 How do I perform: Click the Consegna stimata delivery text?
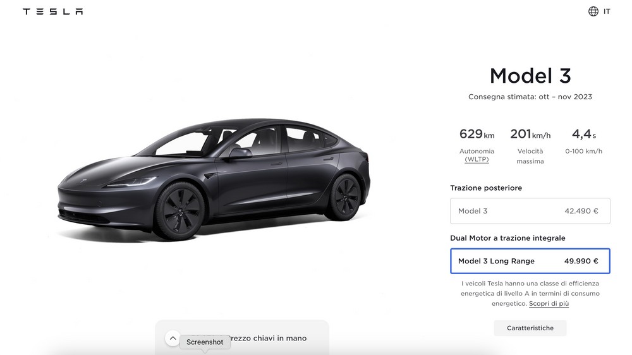[x=530, y=97]
